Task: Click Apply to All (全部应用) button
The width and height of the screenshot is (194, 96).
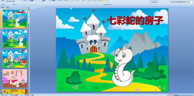Action: [154, 2]
